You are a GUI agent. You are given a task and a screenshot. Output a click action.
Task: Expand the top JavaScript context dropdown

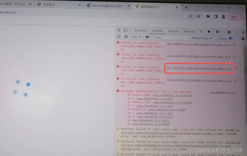[x=137, y=37]
